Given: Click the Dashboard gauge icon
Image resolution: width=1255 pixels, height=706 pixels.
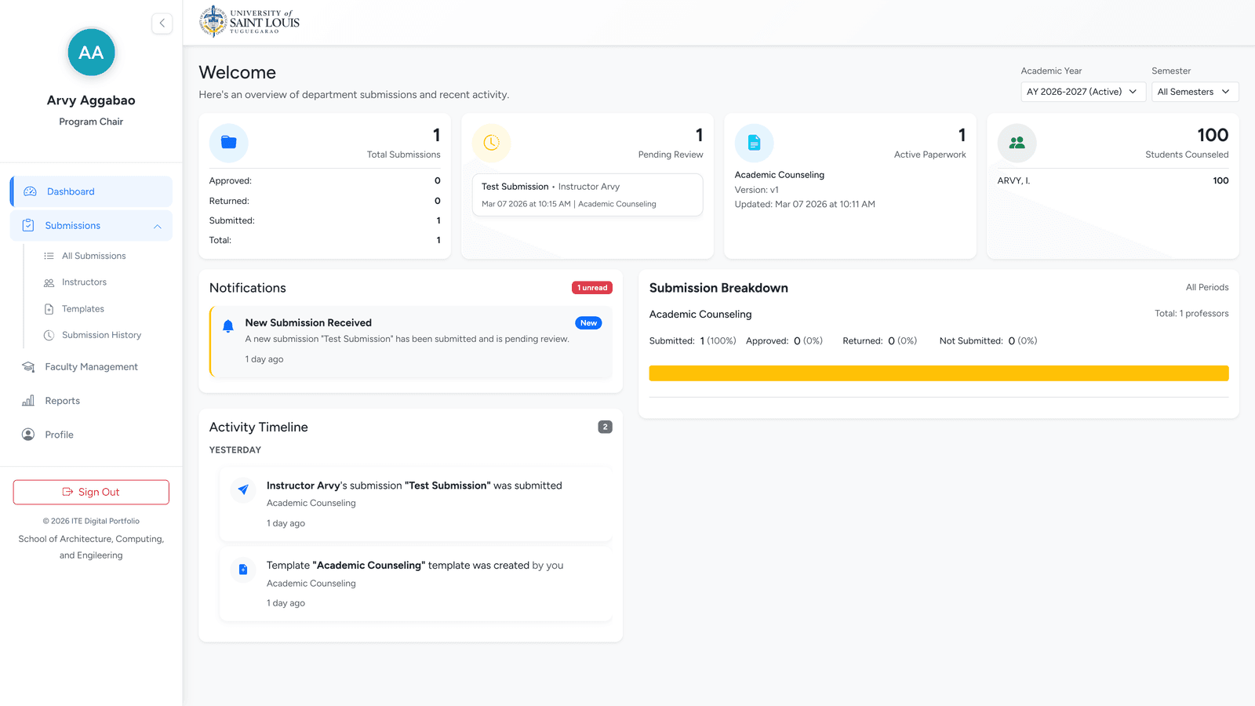Looking at the screenshot, I should tap(31, 191).
